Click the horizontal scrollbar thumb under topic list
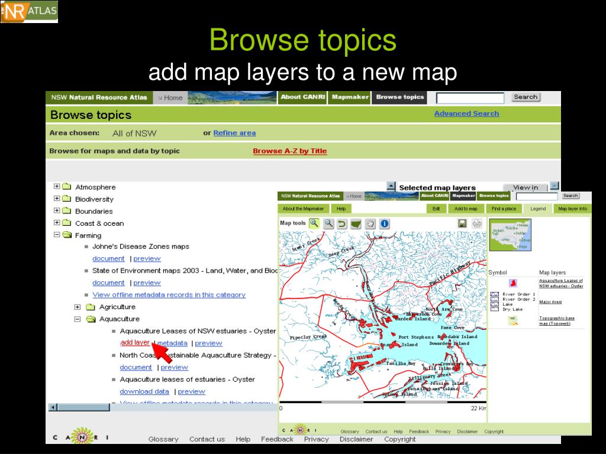606x454 pixels. (x=83, y=407)
